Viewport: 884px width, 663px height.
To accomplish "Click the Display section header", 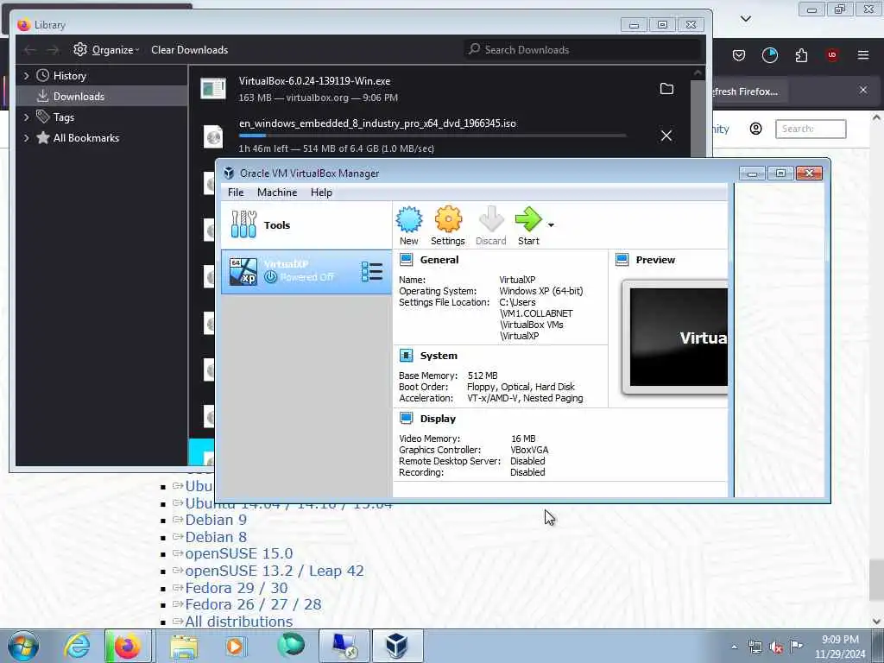I will coord(438,419).
